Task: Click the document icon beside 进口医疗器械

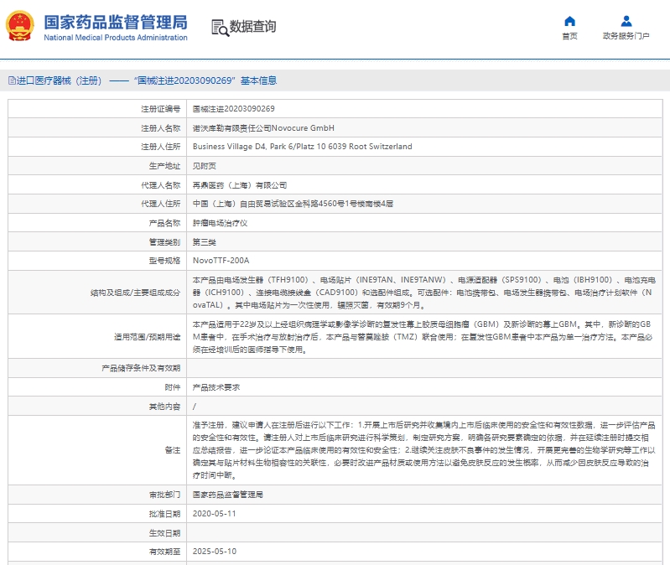Action: (x=12, y=80)
